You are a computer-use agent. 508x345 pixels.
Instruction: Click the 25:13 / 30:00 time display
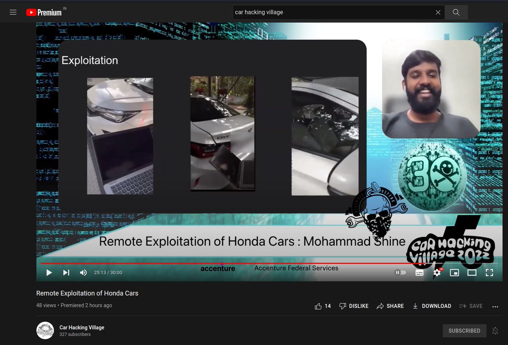(108, 273)
